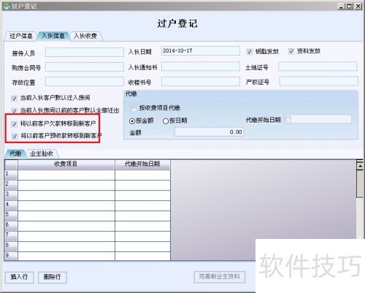
Task: Tick the 代缴开始日期 checkbox
Action: (x=288, y=119)
